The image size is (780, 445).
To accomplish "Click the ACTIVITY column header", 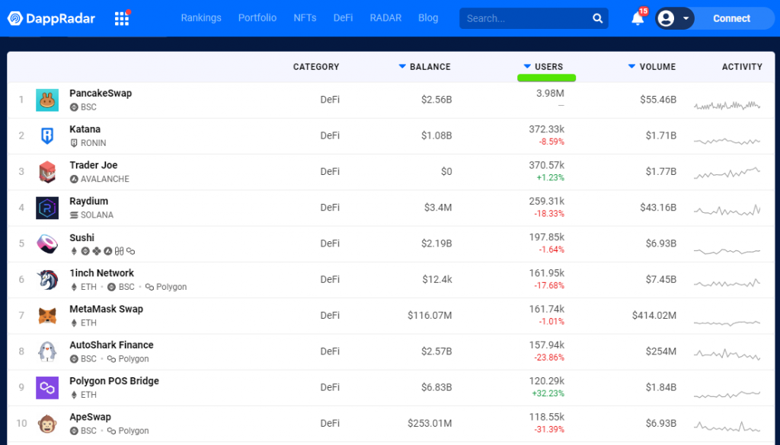I will click(x=742, y=67).
